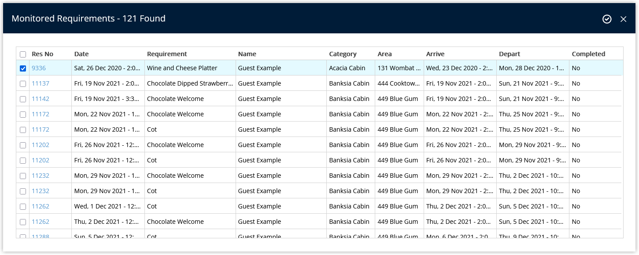Click the Sat, 26 Dec 2020 date cell

point(108,68)
